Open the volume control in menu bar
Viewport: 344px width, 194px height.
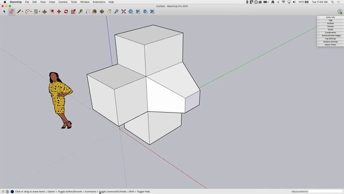coord(295,2)
